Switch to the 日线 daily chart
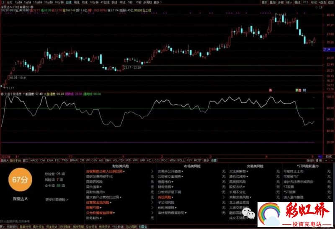This screenshot has width=335, height=229. (68, 3)
